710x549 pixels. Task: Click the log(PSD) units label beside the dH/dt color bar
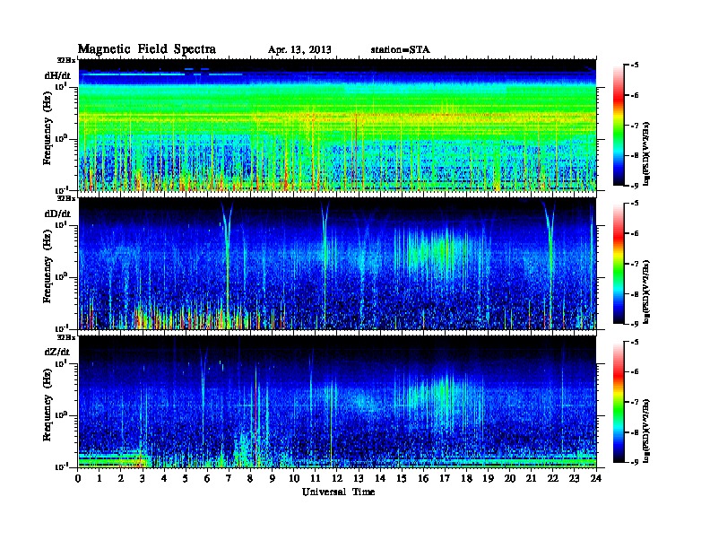tap(647, 153)
